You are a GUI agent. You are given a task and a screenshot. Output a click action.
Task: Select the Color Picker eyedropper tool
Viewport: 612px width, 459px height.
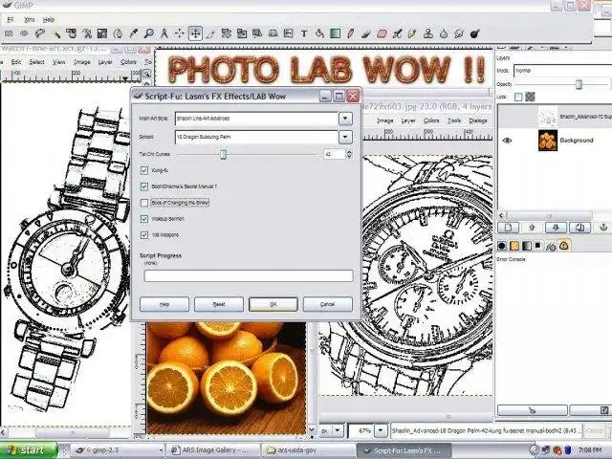[133, 34]
